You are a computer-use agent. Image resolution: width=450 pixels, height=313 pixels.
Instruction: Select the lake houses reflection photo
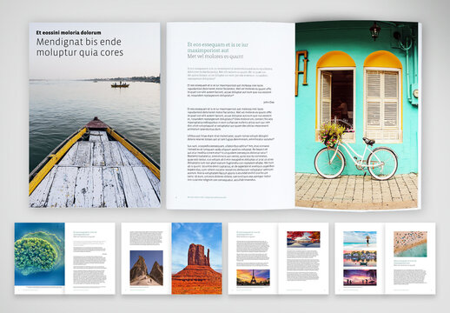[360, 258]
